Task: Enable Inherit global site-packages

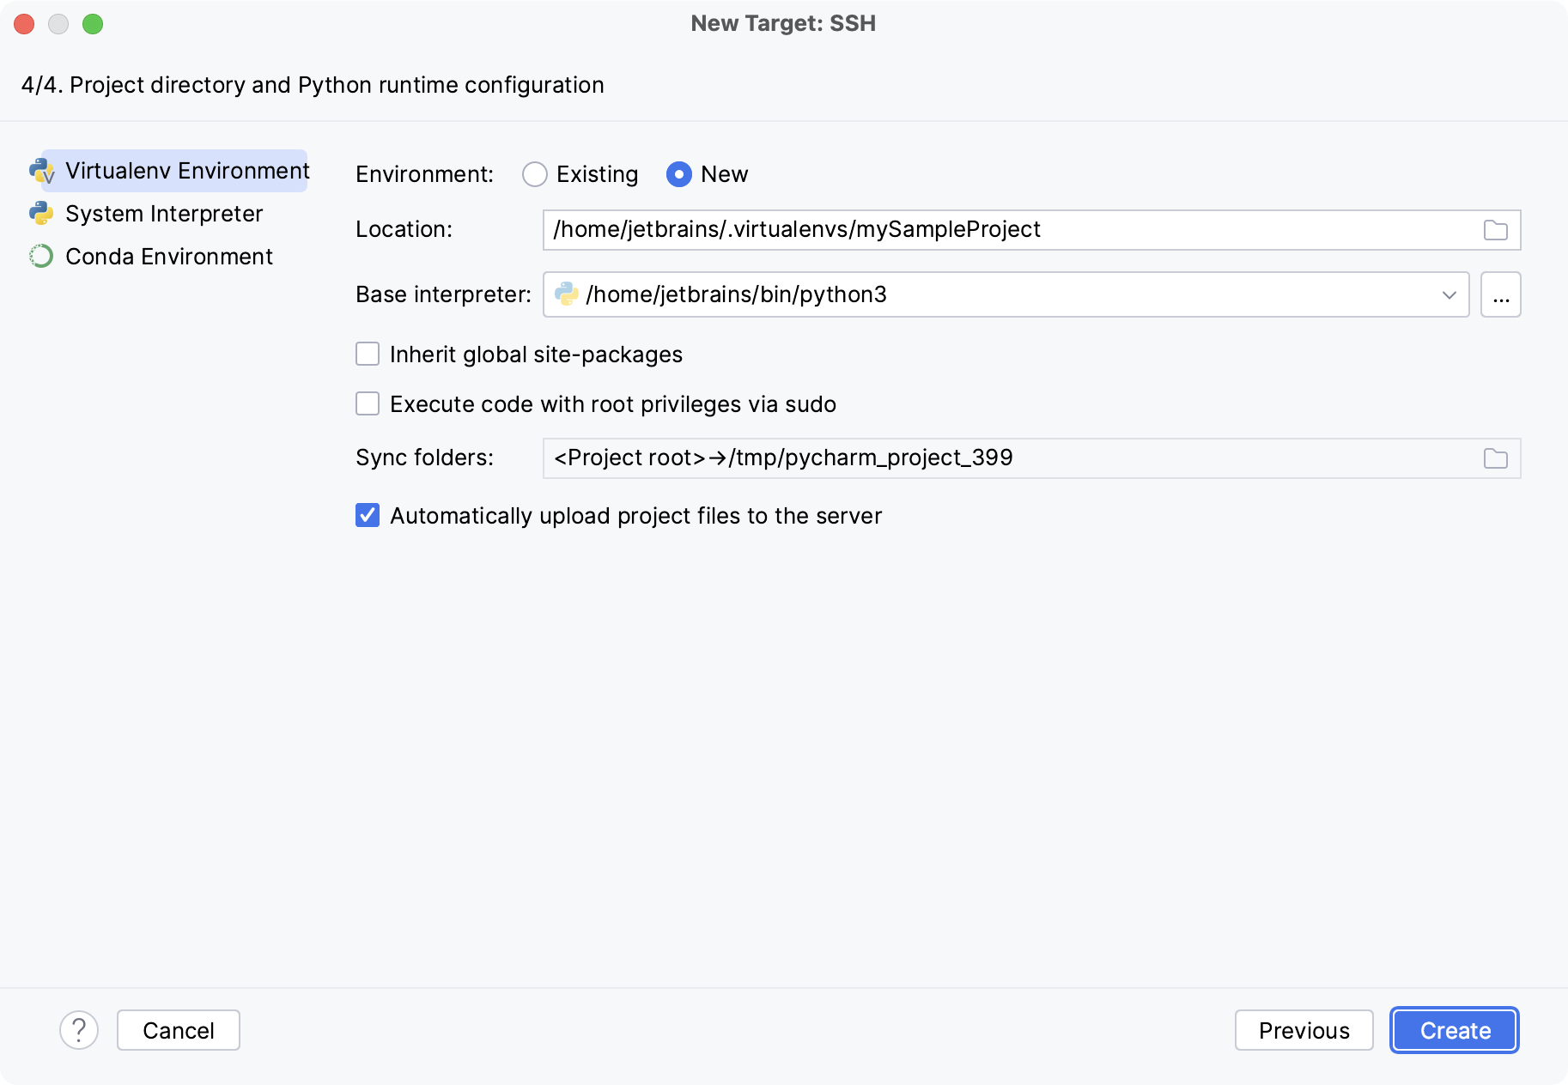Action: click(x=368, y=354)
